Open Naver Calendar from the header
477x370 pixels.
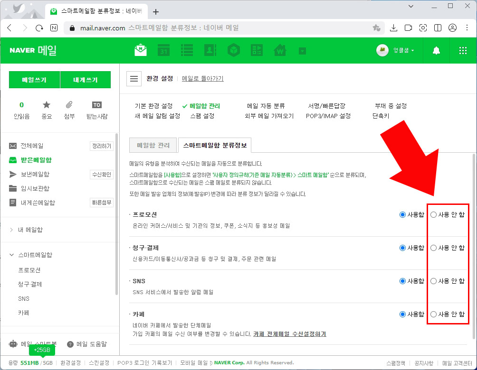(x=163, y=50)
